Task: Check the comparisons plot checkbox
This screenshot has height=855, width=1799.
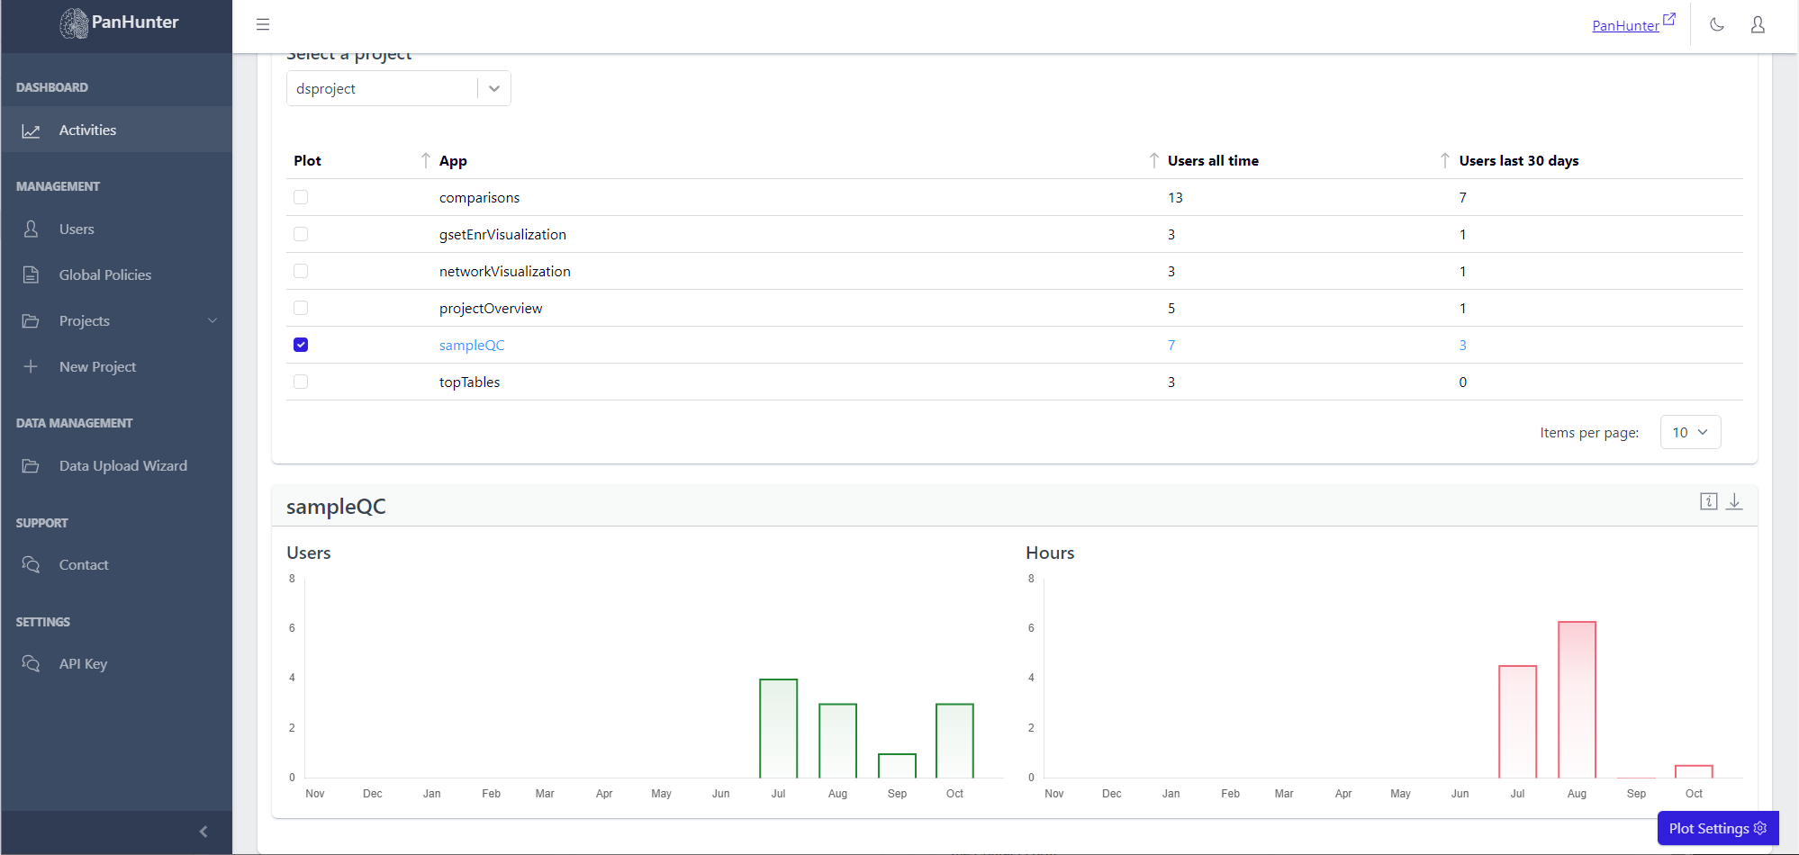Action: tap(301, 196)
